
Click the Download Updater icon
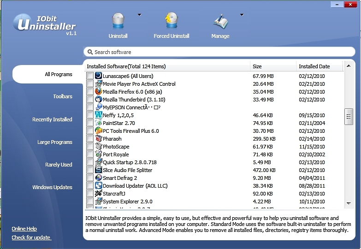pyautogui.click(x=99, y=185)
